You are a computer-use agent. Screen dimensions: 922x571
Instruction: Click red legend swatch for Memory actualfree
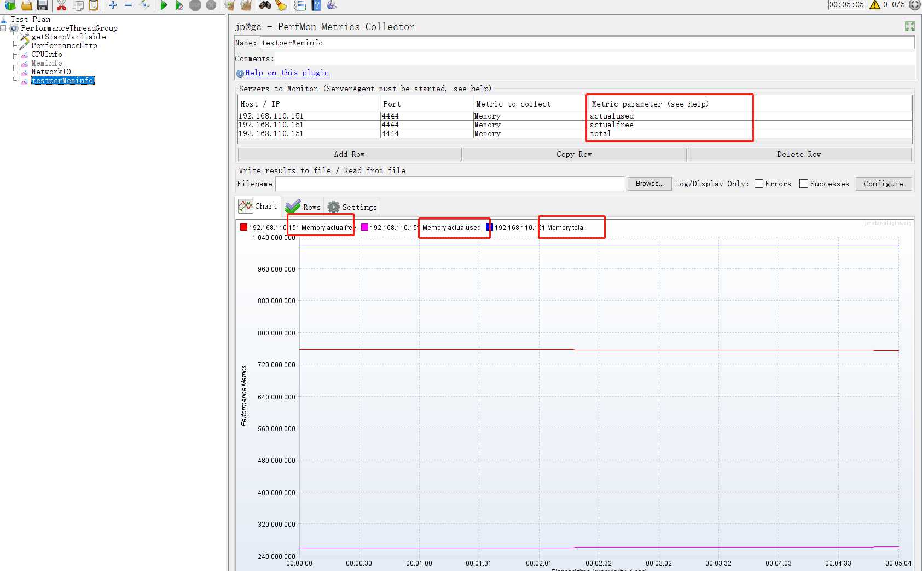coord(243,227)
